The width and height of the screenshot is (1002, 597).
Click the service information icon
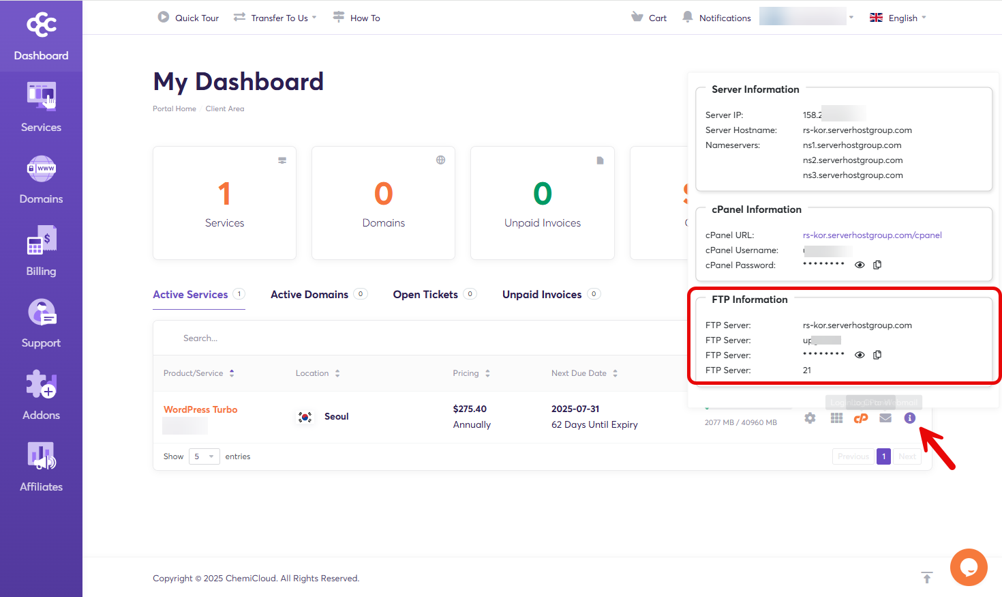(909, 418)
